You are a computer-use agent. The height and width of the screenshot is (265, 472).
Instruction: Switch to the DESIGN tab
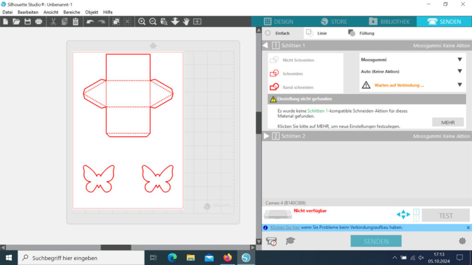coord(278,22)
